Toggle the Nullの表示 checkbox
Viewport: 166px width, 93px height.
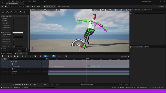tap(13, 21)
